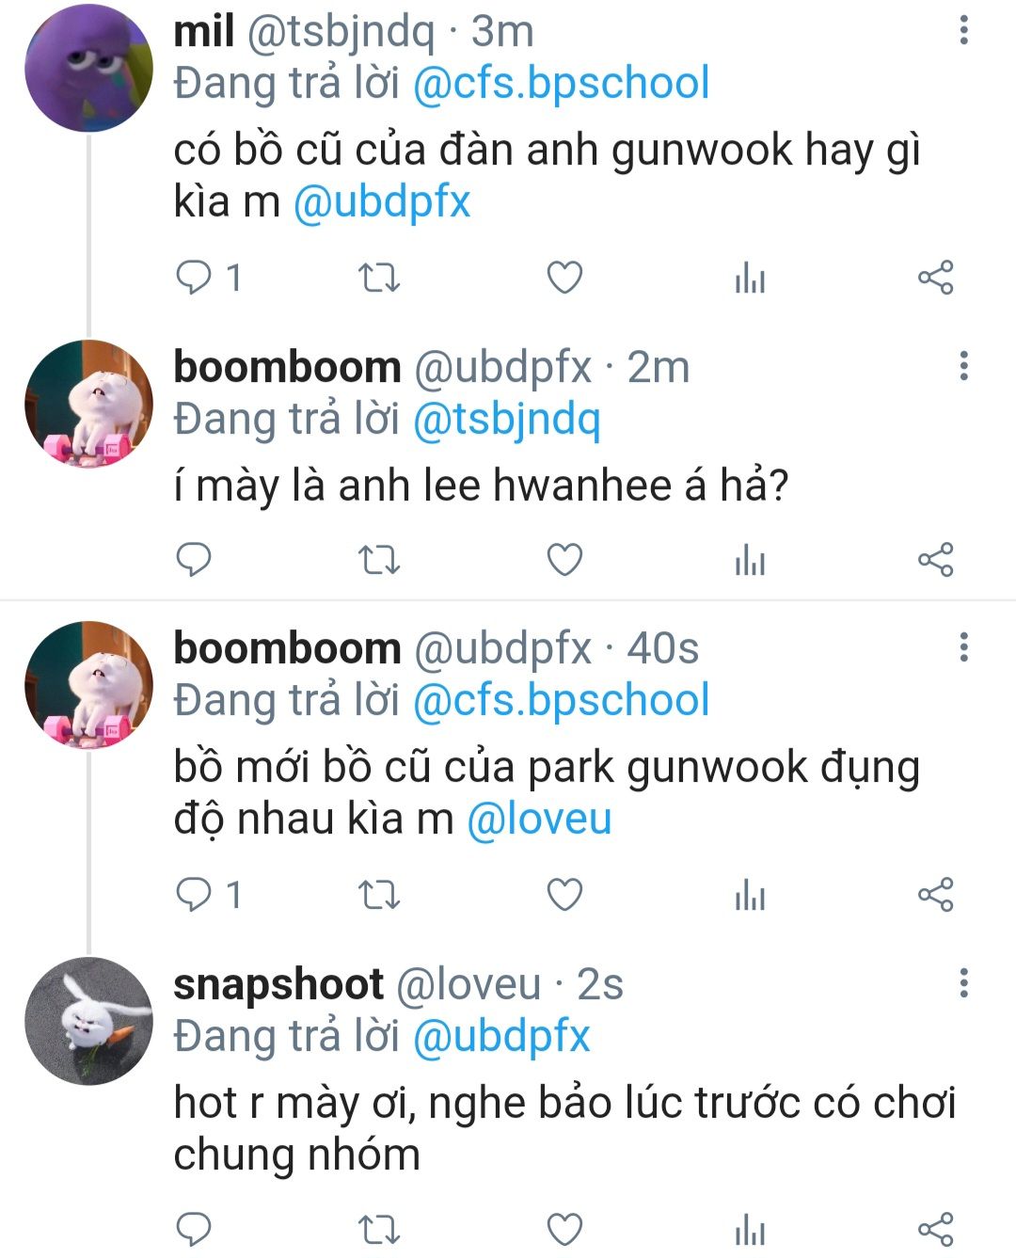1016x1258 pixels.
Task: Open more options on snapshoot's tweet
Action: [x=963, y=982]
